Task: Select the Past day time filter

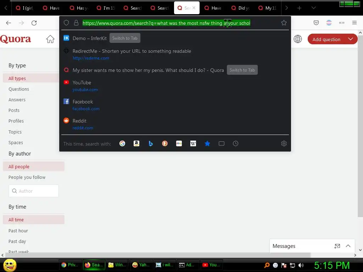Action: (x=17, y=241)
